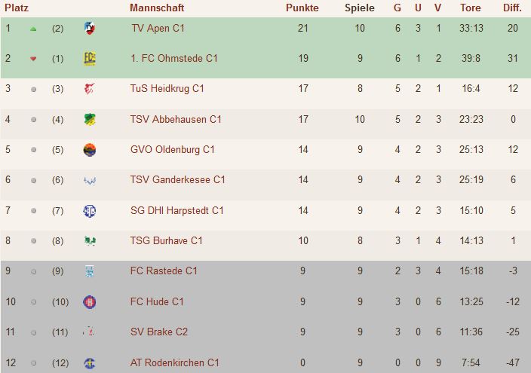
Task: Click the Mannschaft column header
Action: coord(157,8)
